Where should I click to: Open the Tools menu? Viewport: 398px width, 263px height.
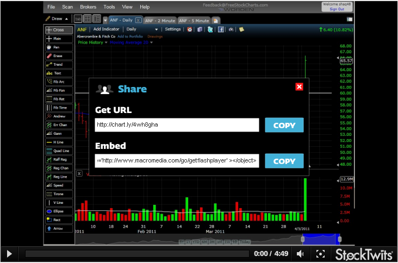[109, 7]
